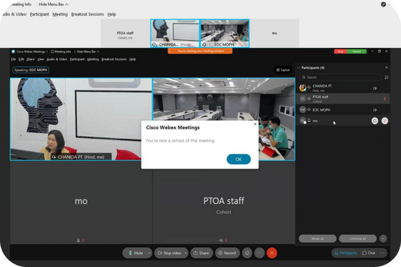Open the Stop video options arrow
Image resolution: width=401 pixels, height=267 pixels.
tap(185, 253)
